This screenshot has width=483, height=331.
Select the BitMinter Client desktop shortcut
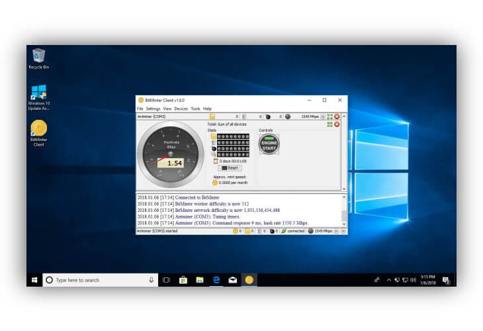[x=39, y=134]
